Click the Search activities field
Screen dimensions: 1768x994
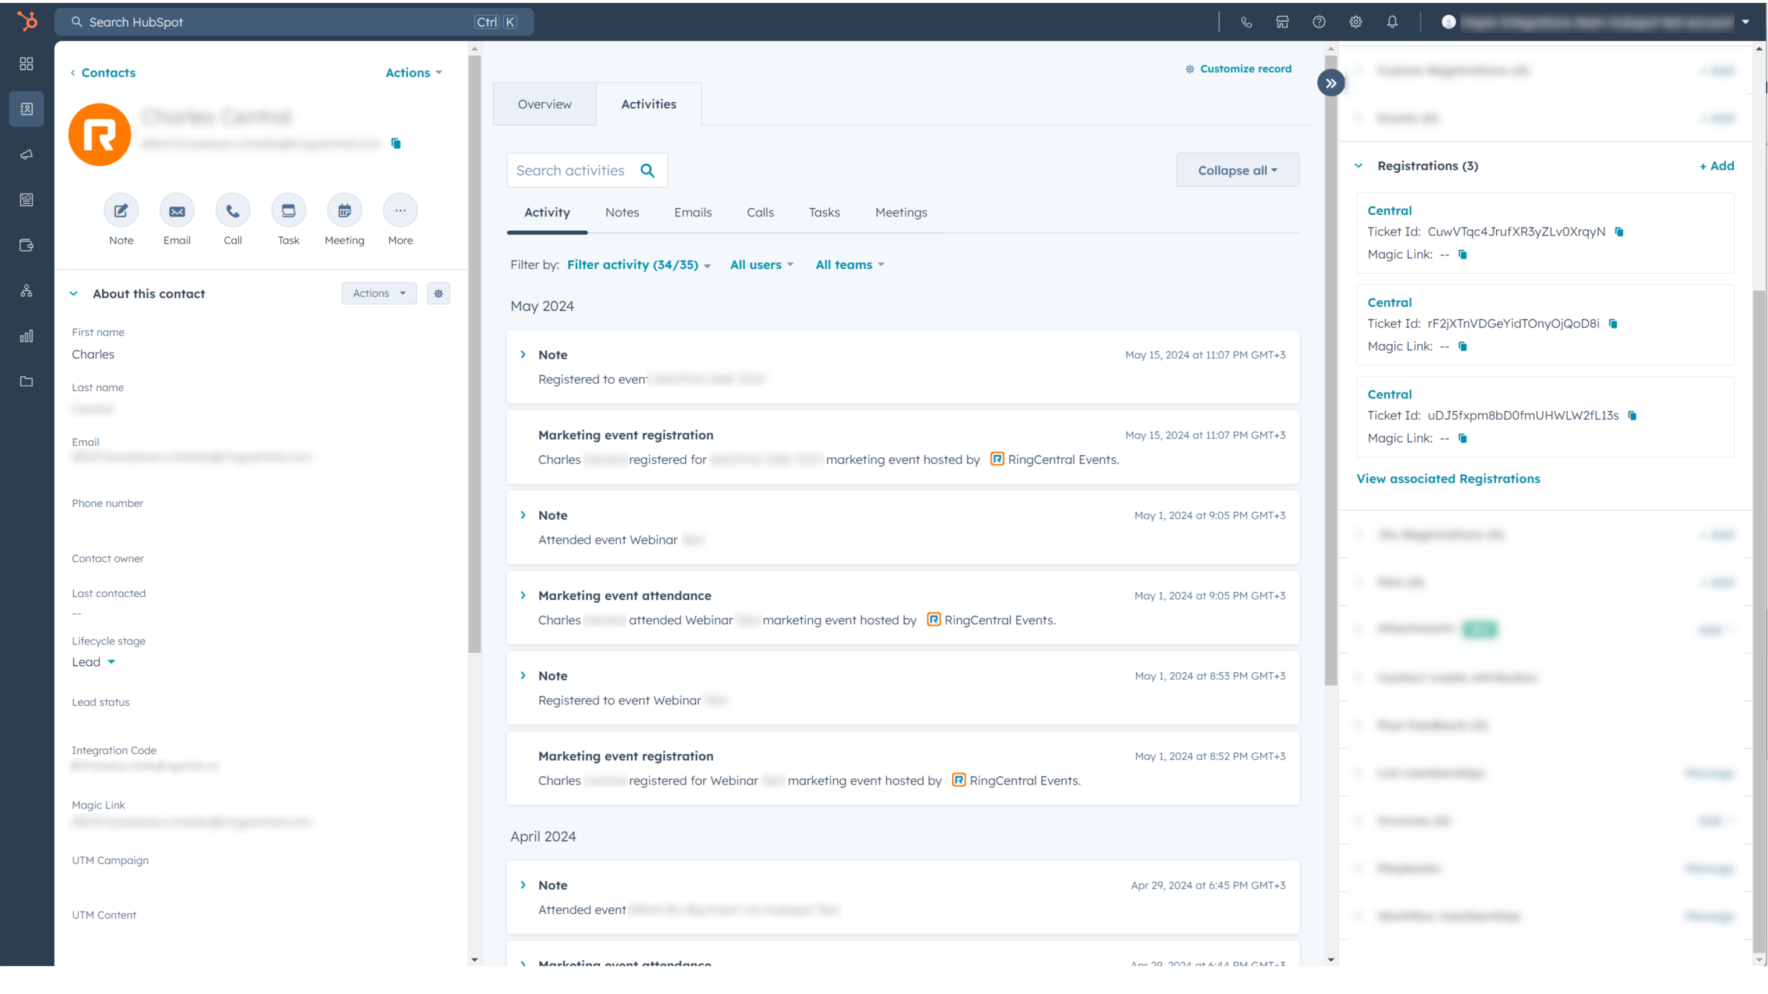(571, 170)
